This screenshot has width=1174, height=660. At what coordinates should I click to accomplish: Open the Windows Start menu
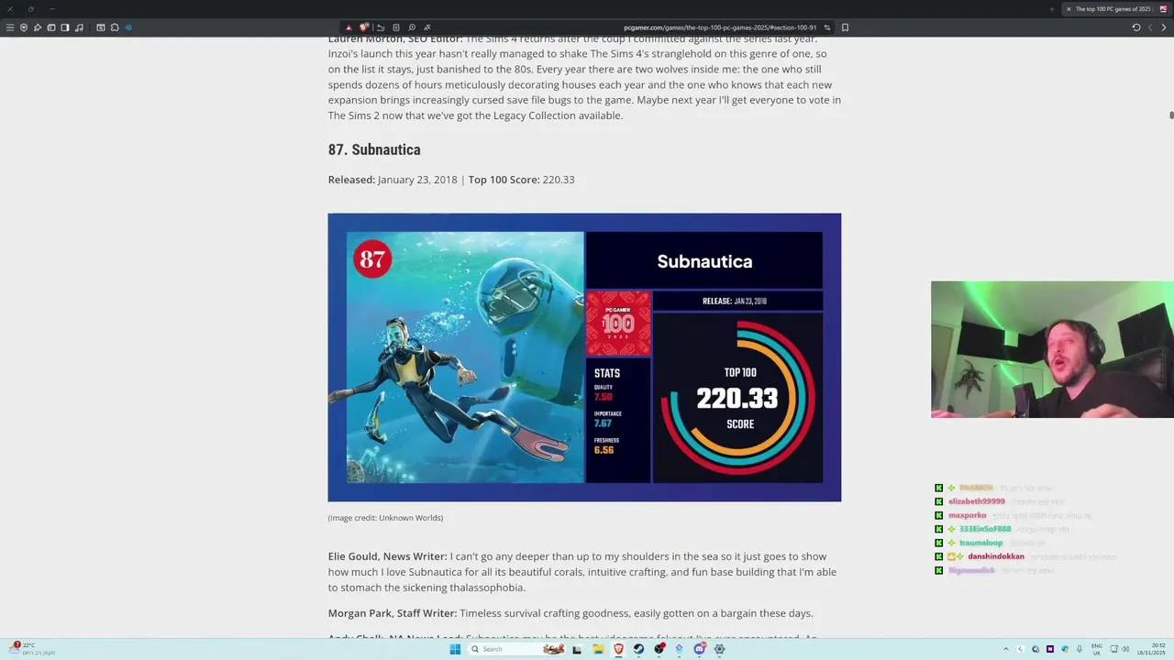[x=455, y=649]
